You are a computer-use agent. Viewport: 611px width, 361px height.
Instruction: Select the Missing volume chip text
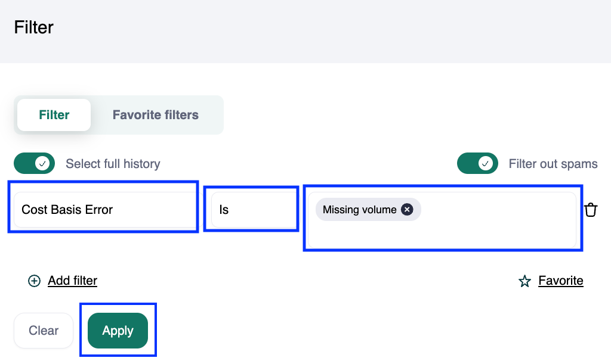359,210
